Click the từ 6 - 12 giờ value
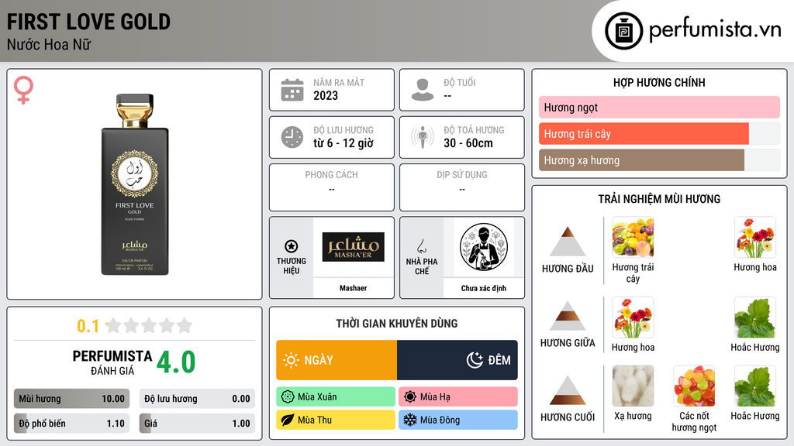 coord(343,143)
